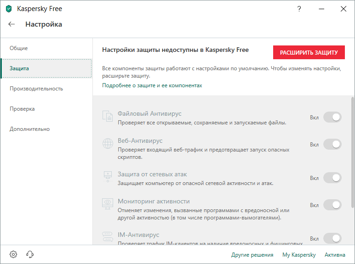The height and width of the screenshot is (264, 355).
Task: Select the Общие settings section
Action: coord(46,48)
